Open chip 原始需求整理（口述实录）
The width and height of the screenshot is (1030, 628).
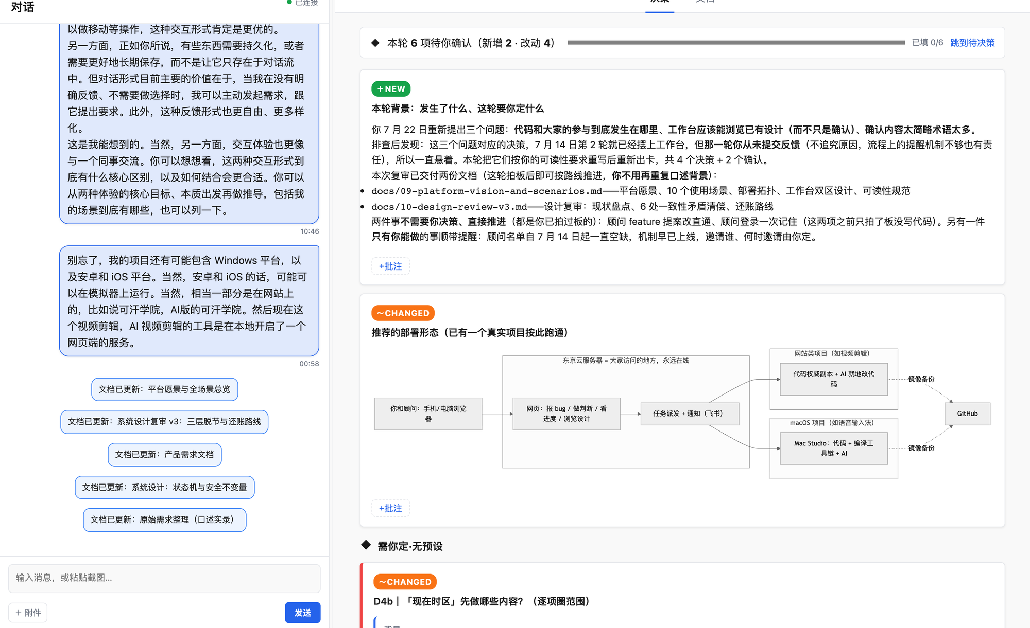pos(164,519)
